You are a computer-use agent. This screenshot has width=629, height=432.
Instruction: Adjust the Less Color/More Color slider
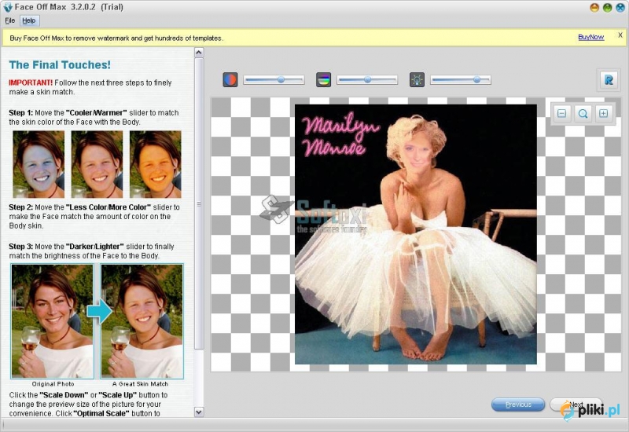click(x=367, y=80)
